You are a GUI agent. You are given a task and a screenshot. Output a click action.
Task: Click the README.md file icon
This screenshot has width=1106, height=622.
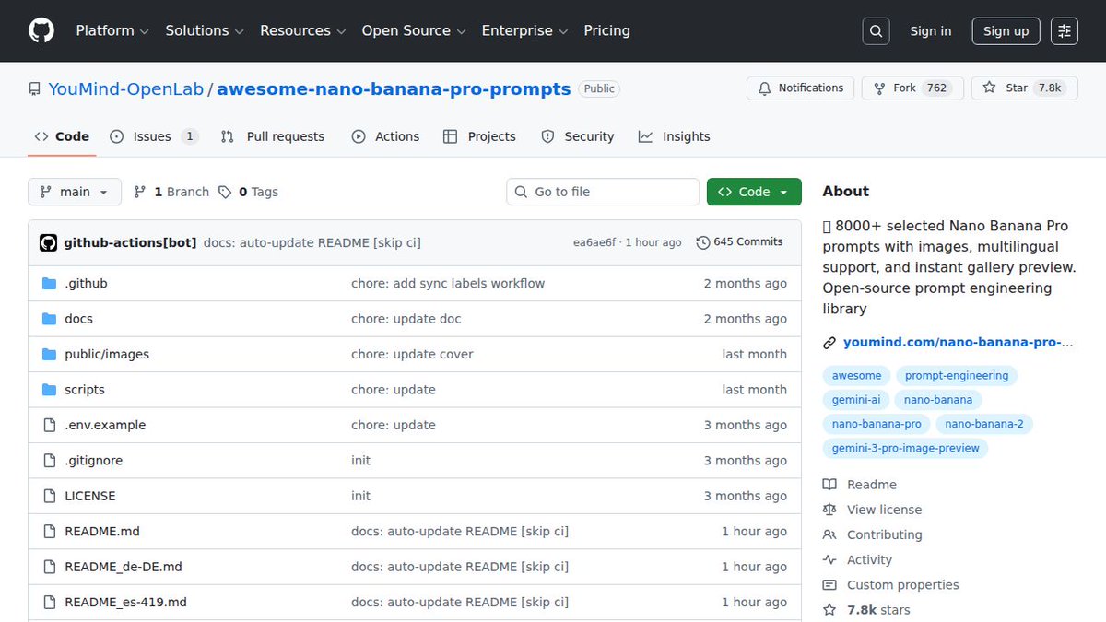[x=50, y=532]
